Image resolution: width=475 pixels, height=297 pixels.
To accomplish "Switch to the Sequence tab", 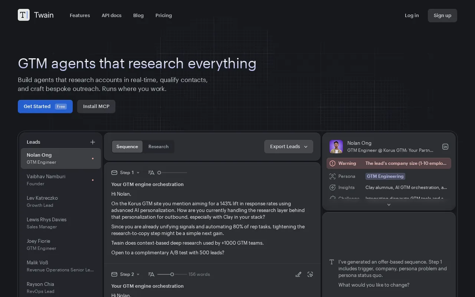I will point(127,147).
